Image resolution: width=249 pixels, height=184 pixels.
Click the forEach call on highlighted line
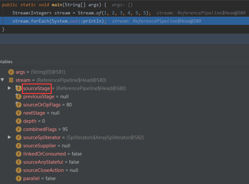coord(40,21)
